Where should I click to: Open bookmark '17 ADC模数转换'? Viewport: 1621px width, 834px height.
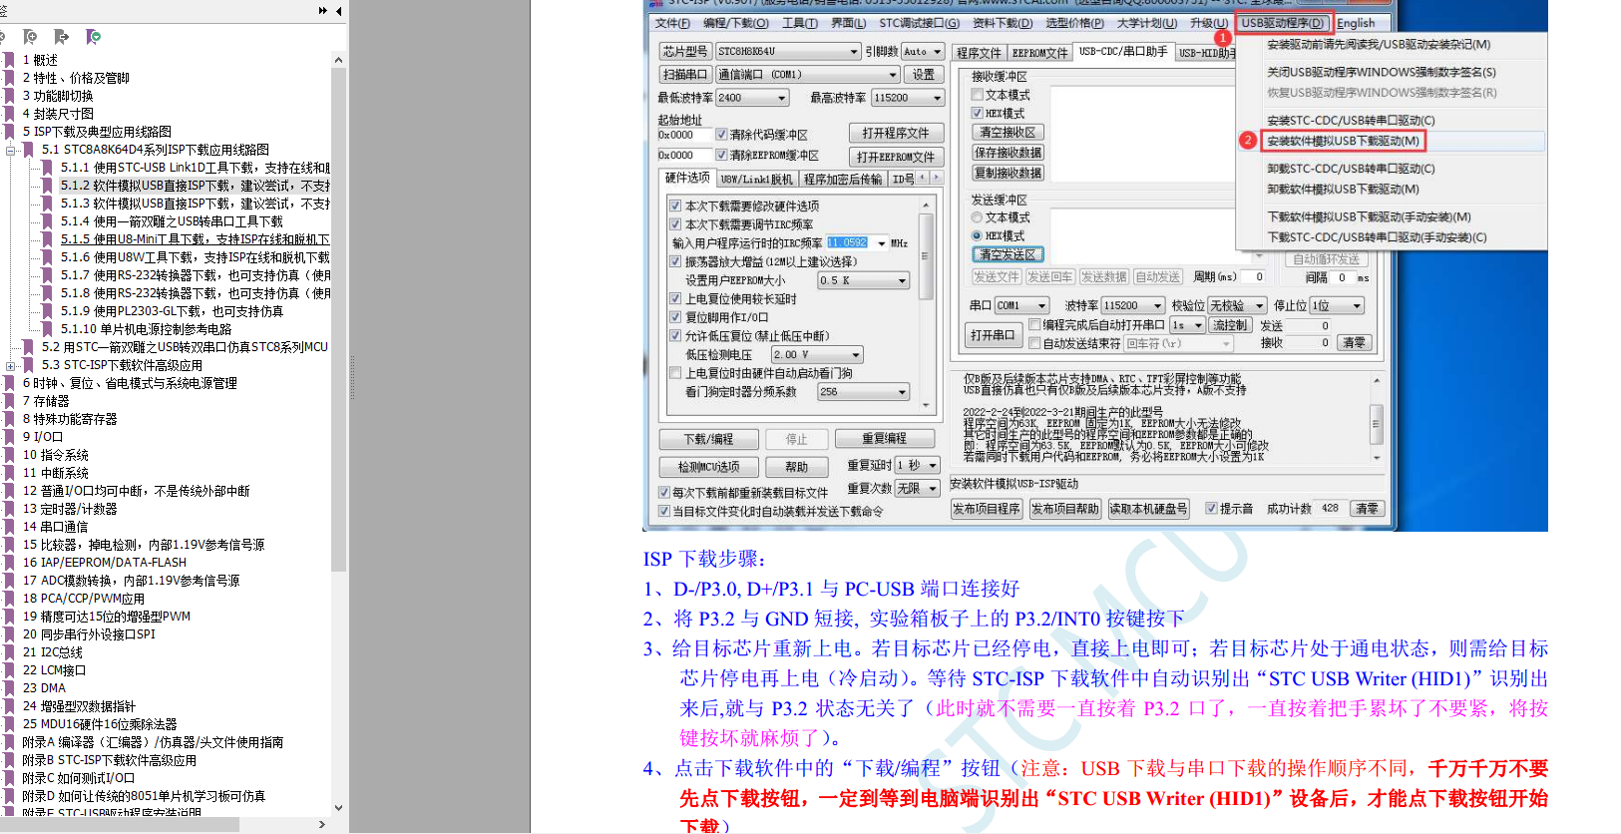tap(131, 581)
